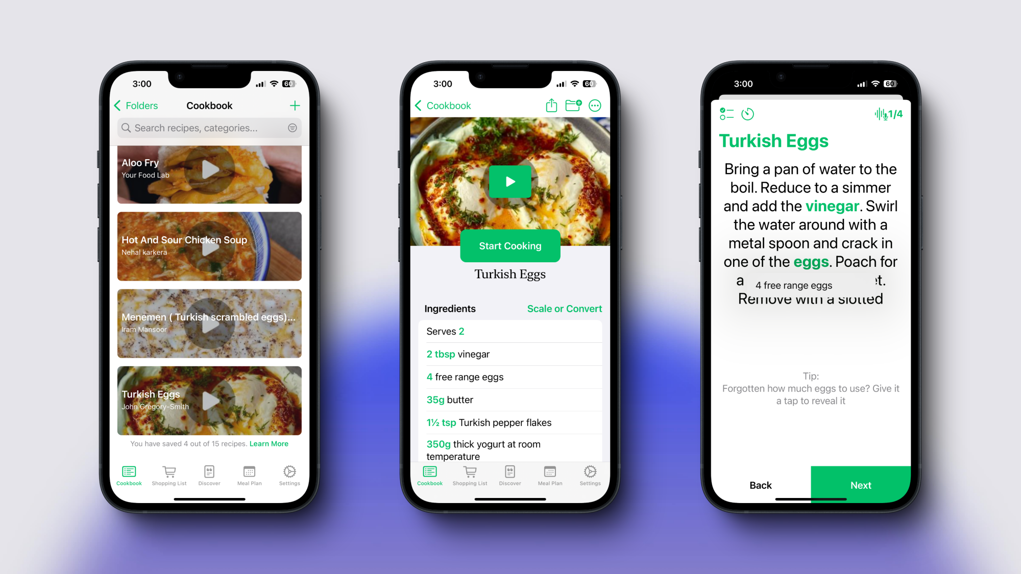Tap the add (+) button in Cookbook
This screenshot has height=574, width=1021.
(295, 106)
